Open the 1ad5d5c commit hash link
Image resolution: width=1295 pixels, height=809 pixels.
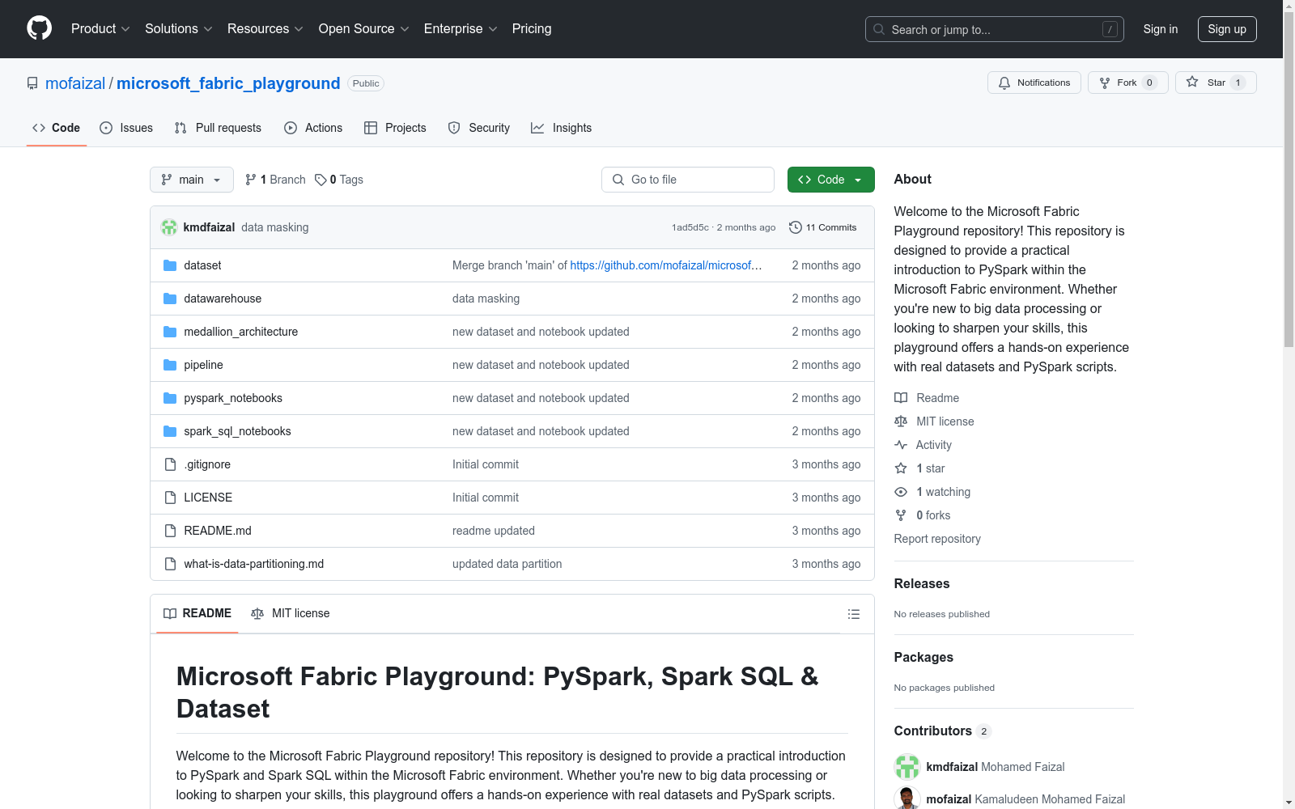click(x=690, y=227)
